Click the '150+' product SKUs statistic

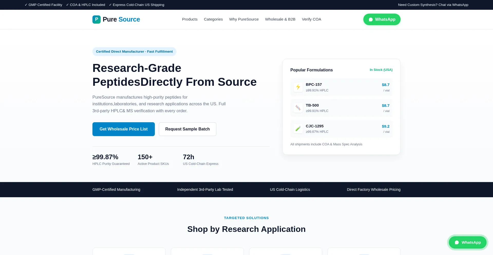pos(145,157)
